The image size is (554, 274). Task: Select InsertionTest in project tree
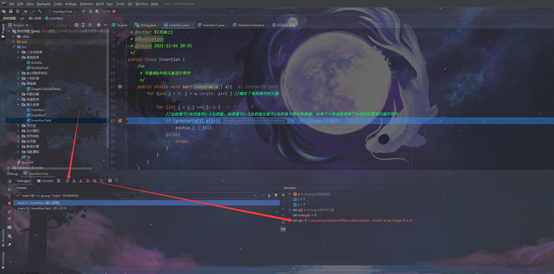pyautogui.click(x=41, y=120)
